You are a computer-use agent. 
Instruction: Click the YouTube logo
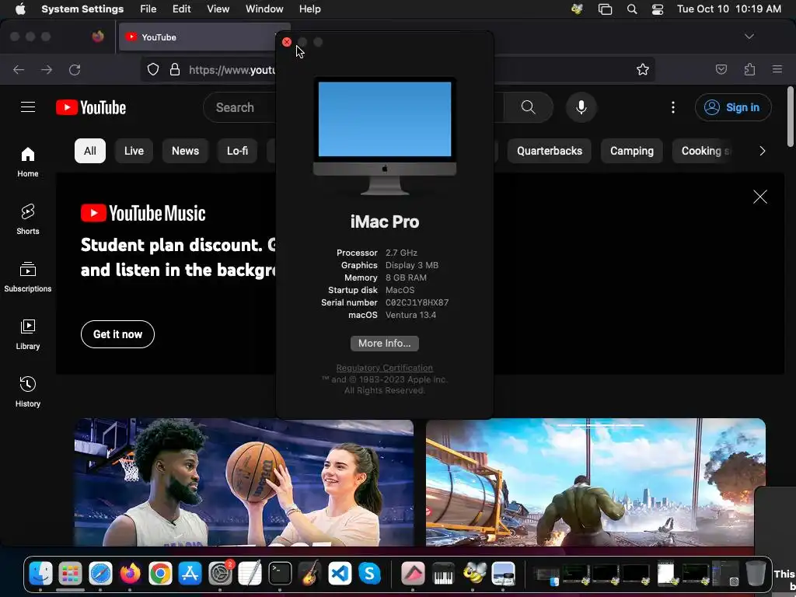click(x=91, y=107)
